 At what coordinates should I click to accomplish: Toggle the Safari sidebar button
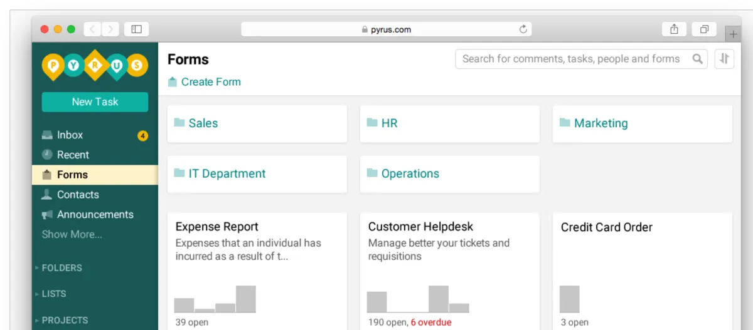136,29
